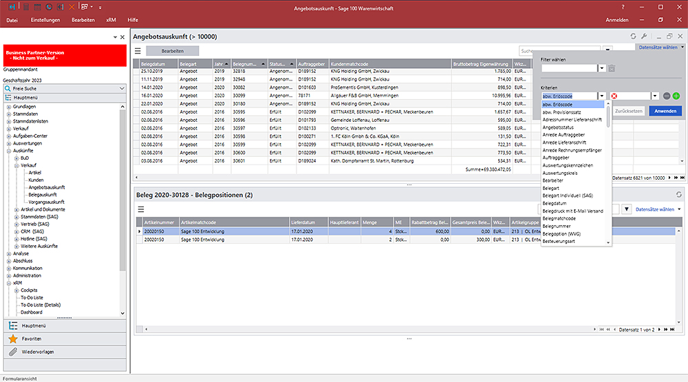Select Angebotsstatus from criteria list

[558, 127]
